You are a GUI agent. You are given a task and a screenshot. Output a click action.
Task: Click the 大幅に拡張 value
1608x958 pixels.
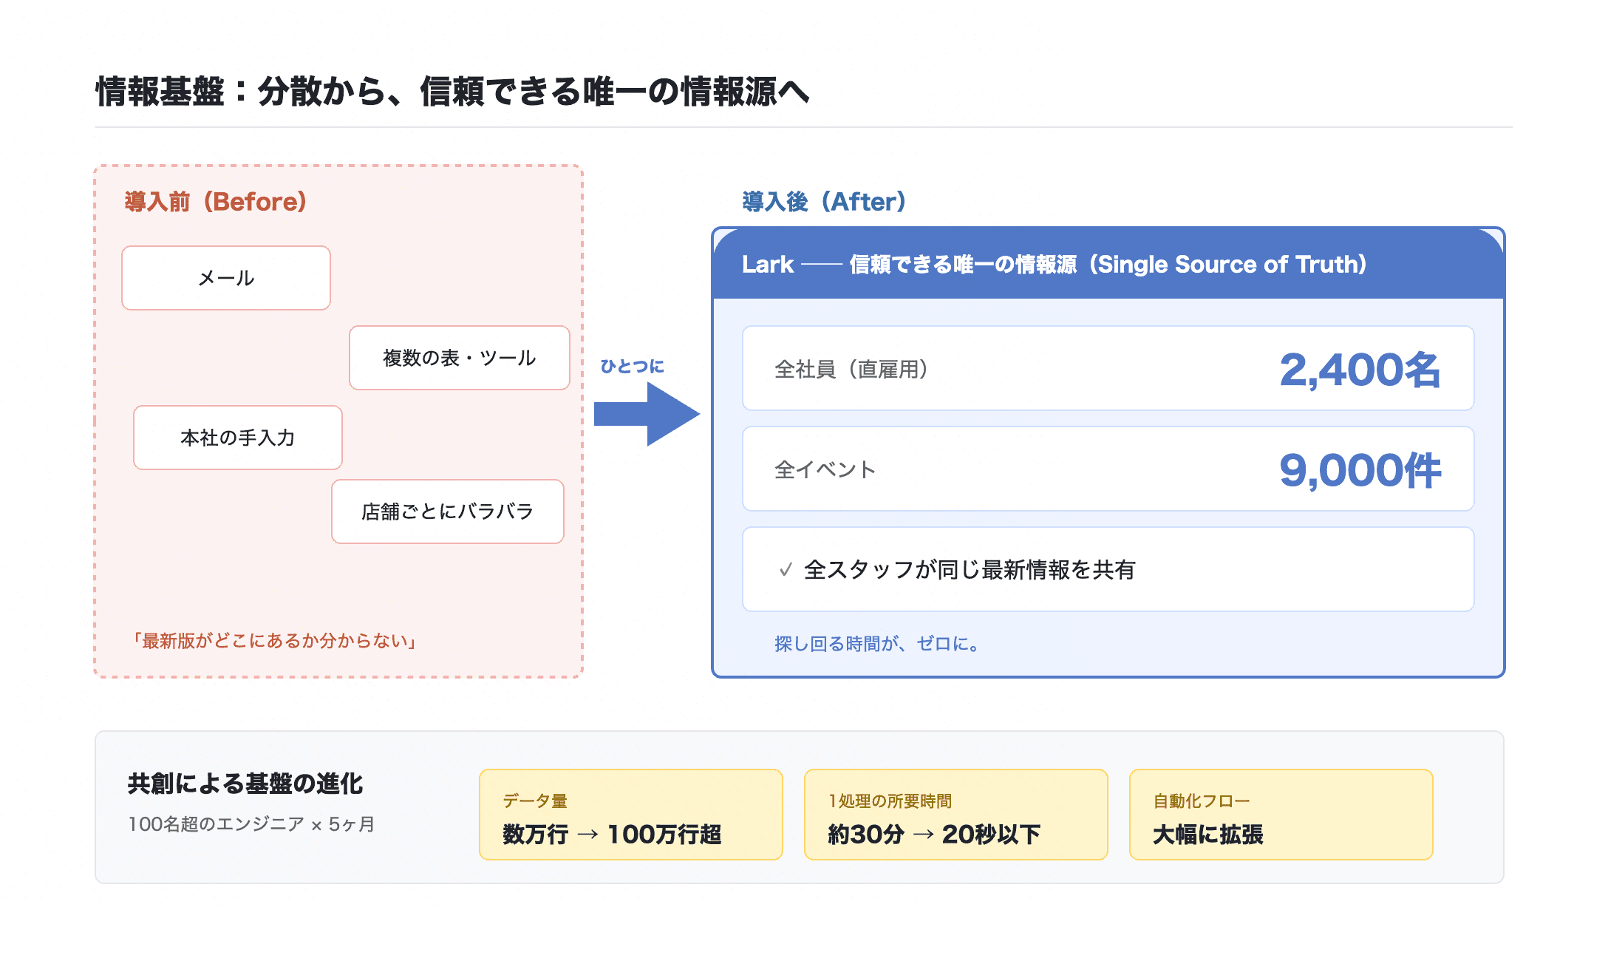(x=1208, y=835)
